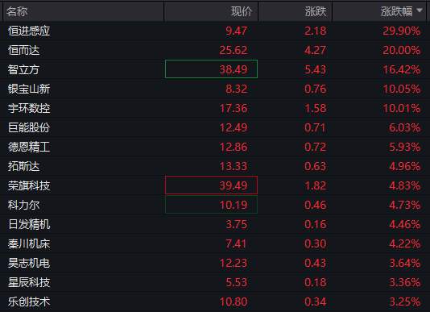The image size is (430, 312).
Task: Click 智立方 green-boxed price 38.49
Action: pos(212,69)
